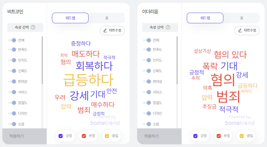Select the 워드 맵 tab in 이더리움 panel
Image resolution: width=267 pixels, height=147 pixels.
click(x=205, y=18)
